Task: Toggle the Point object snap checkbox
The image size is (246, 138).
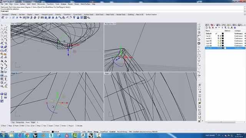Action: point(14,126)
